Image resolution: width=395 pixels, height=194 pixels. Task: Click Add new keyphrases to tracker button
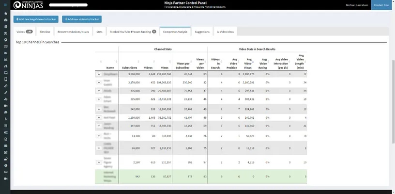[x=36, y=19]
